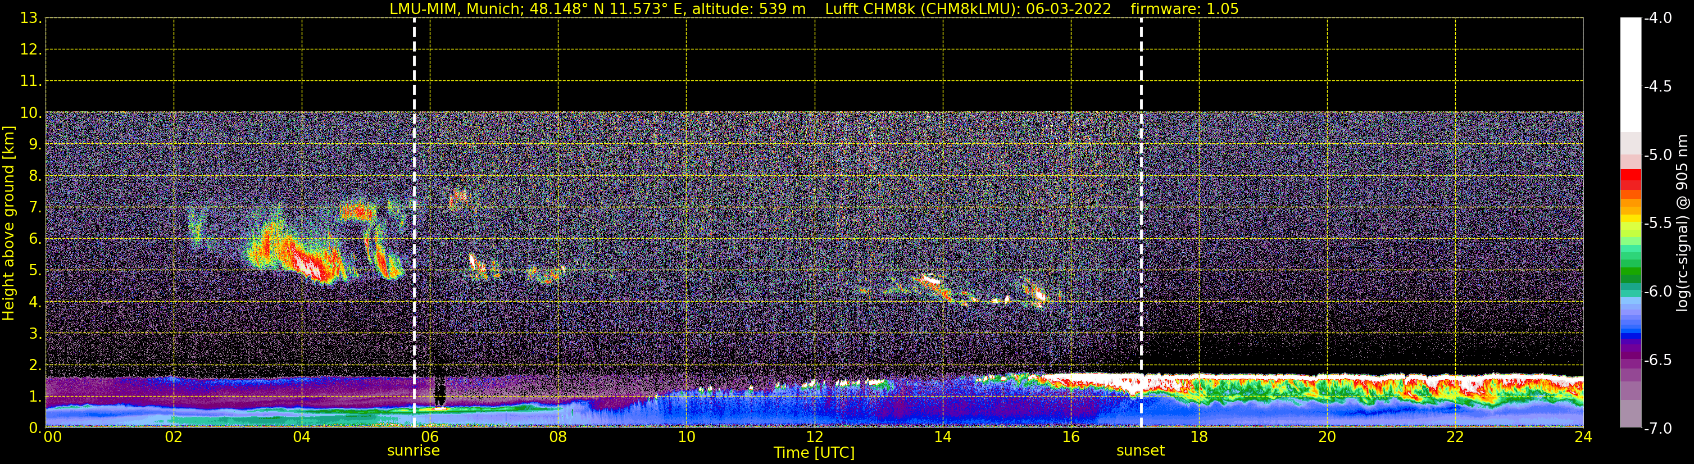Image resolution: width=1694 pixels, height=464 pixels.
Task: Click the 'log(rc-signal) @ 905 nm' colorbar label
Action: 1683,223
